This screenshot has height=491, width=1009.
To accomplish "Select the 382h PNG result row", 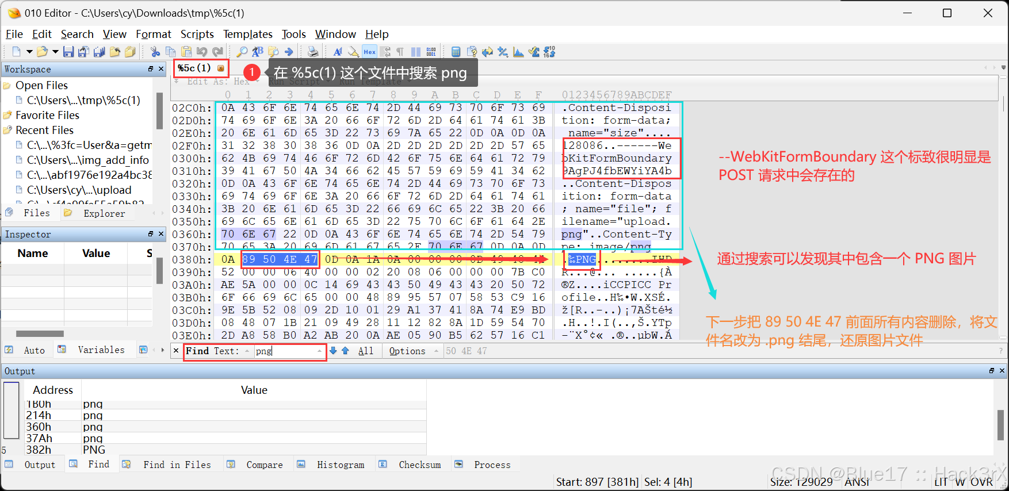I will click(226, 450).
